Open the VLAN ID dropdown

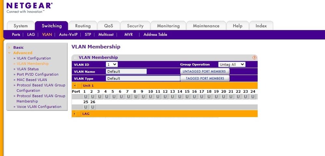(112, 65)
